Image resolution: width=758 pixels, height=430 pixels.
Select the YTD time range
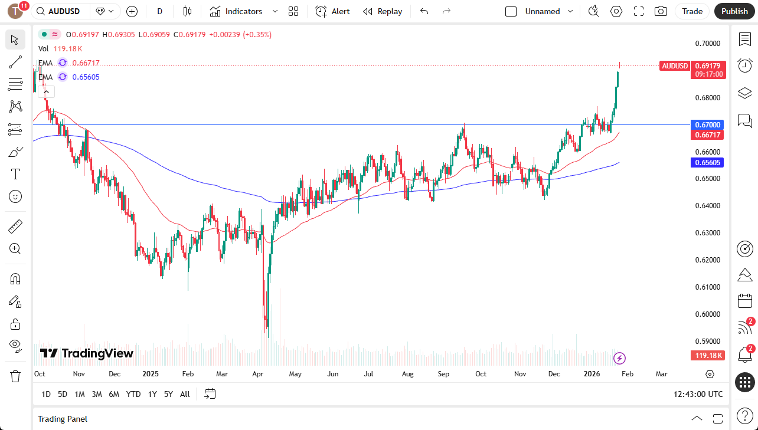[x=133, y=394]
